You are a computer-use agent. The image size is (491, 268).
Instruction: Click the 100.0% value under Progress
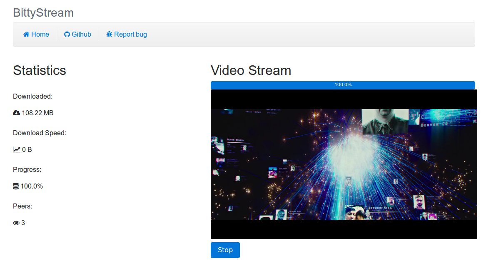(x=32, y=186)
